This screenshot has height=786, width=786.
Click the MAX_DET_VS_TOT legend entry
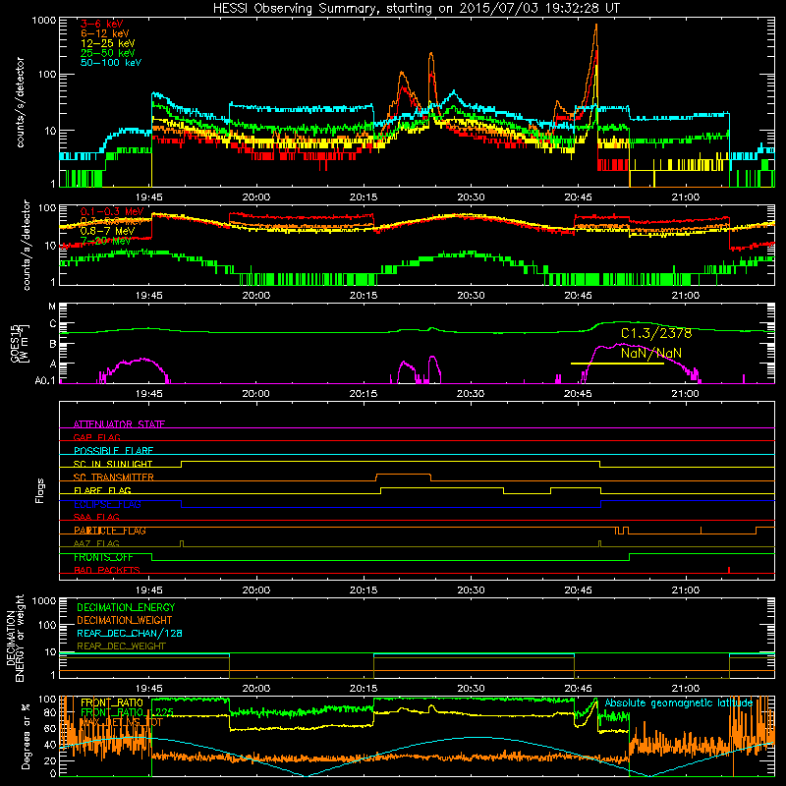tap(121, 722)
